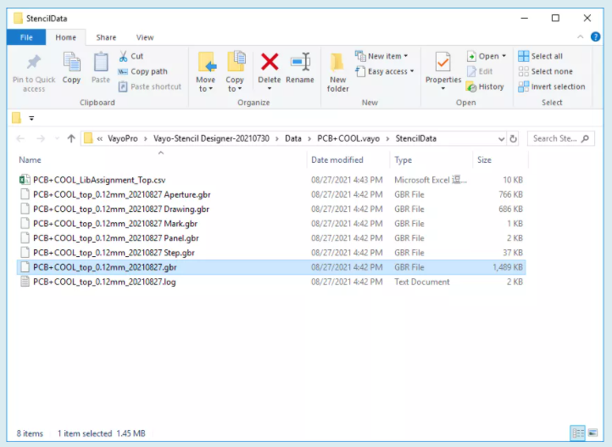
Task: Expand the Easy access dropdown
Action: pos(412,71)
